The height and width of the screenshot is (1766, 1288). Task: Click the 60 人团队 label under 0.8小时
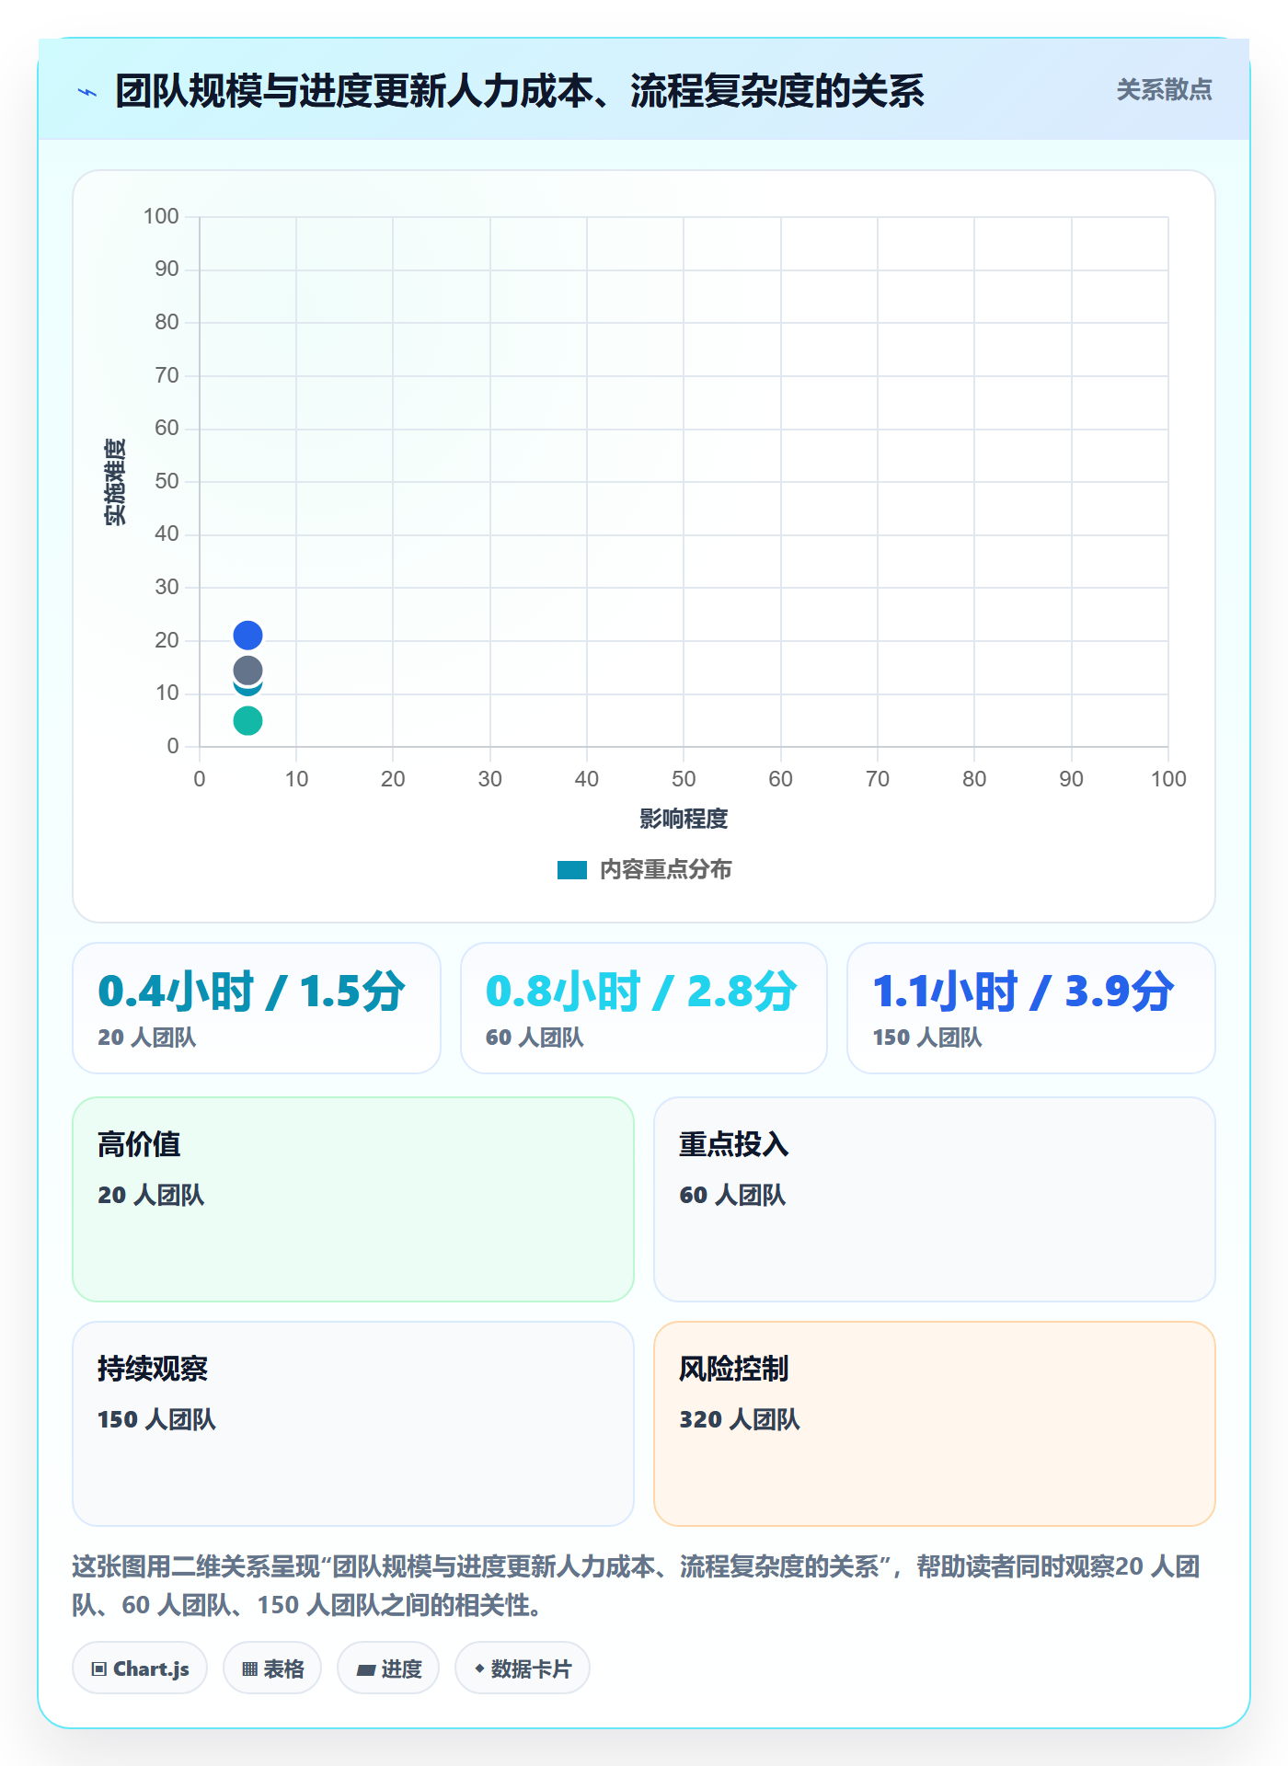click(535, 1038)
